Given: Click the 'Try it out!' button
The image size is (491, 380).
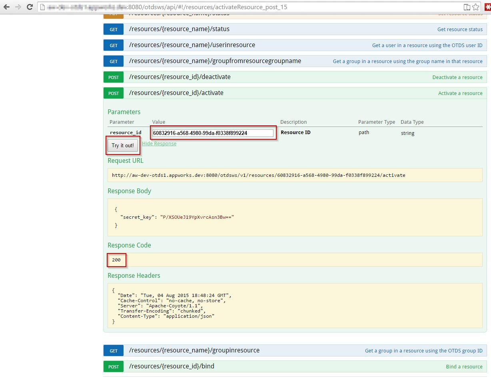Looking at the screenshot, I should point(123,146).
